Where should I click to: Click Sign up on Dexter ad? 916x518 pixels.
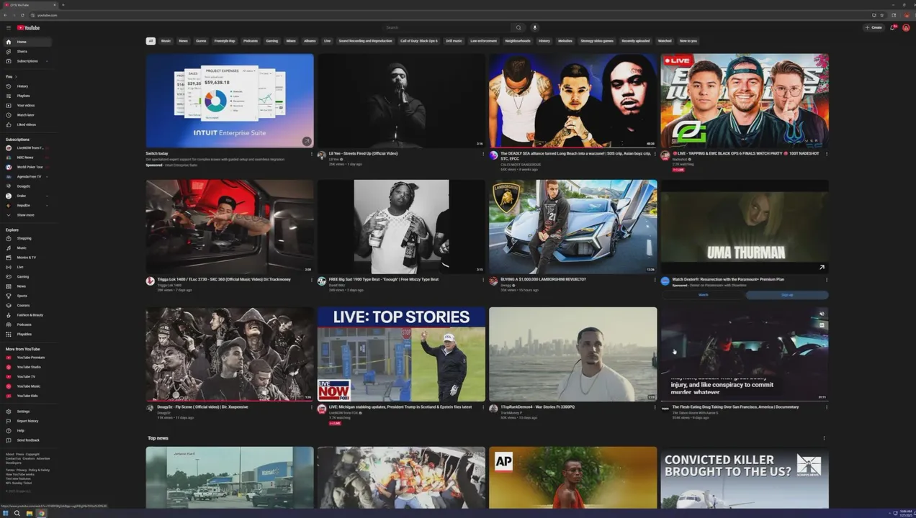pyautogui.click(x=787, y=295)
